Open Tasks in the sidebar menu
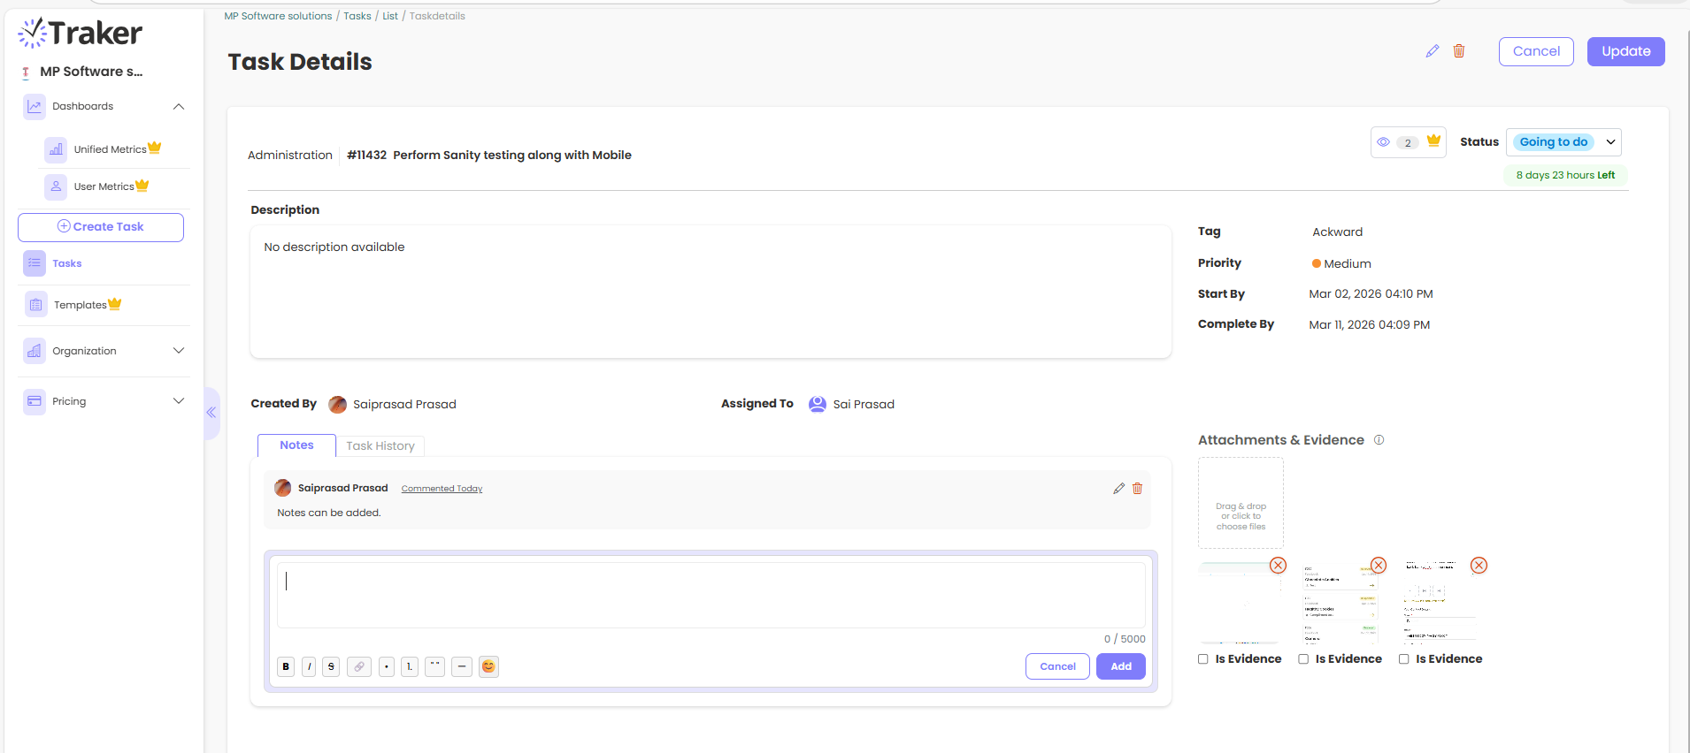Screen dimensions: 1690x753 click(66, 263)
